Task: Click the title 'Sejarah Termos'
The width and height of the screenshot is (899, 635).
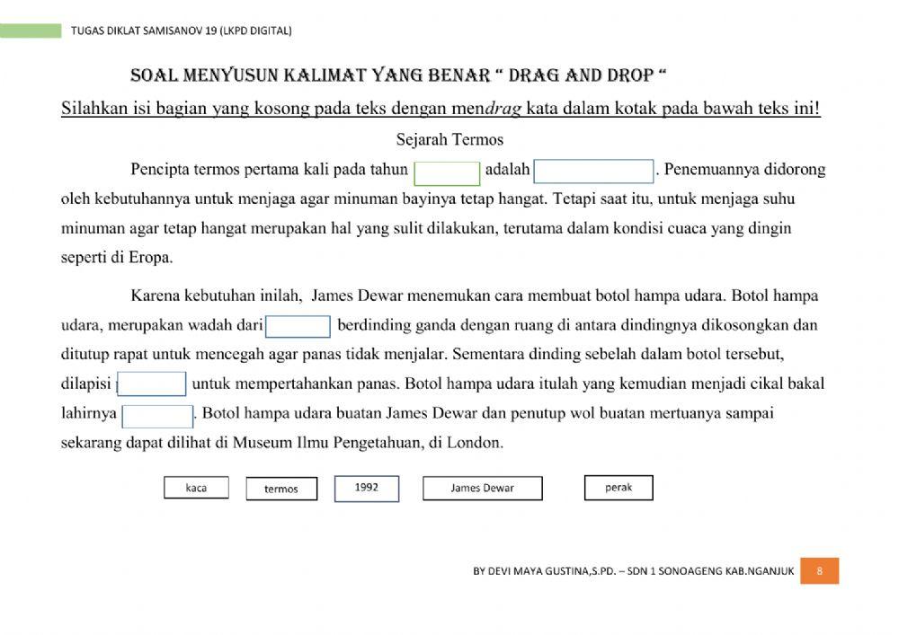Action: click(x=449, y=139)
